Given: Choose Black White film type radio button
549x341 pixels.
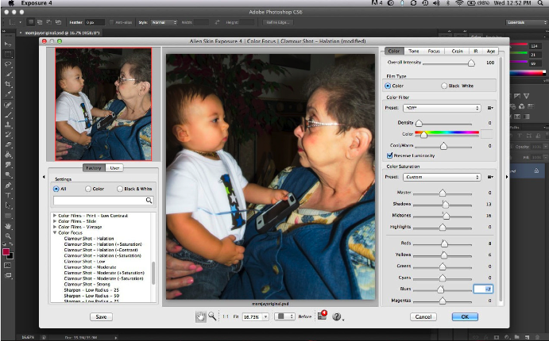Looking at the screenshot, I should click(x=444, y=86).
